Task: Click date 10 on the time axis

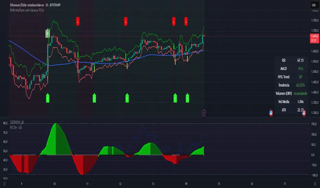Action: (x=55, y=184)
